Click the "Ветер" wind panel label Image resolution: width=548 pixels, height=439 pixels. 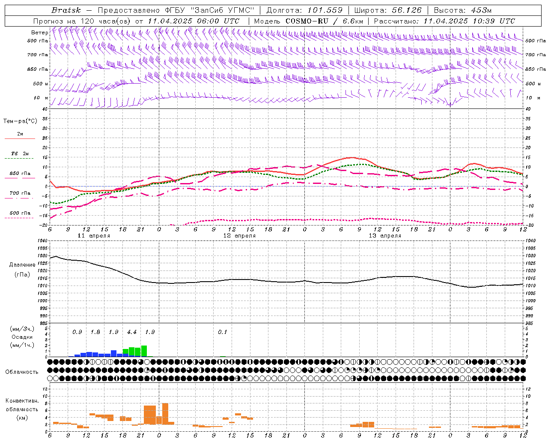pos(39,33)
